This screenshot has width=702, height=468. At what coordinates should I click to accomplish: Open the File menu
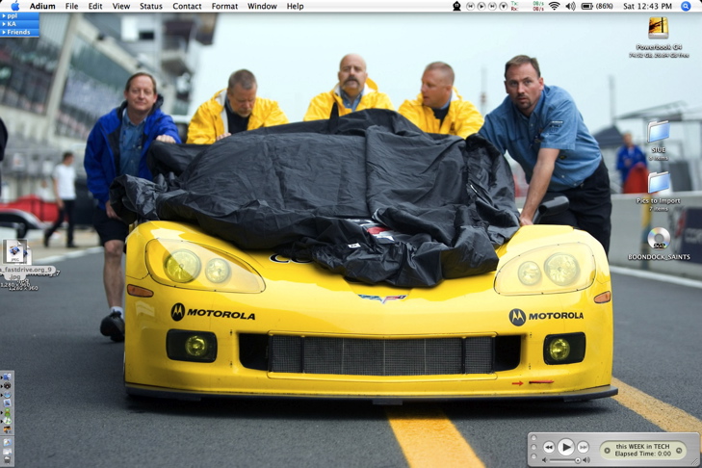tap(71, 7)
